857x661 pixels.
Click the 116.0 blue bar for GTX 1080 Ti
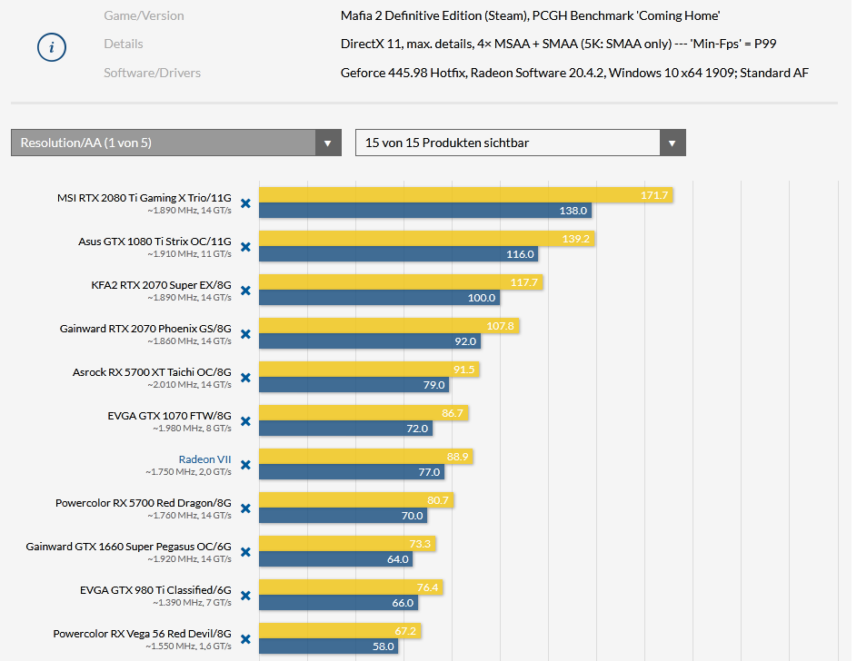[x=398, y=254]
